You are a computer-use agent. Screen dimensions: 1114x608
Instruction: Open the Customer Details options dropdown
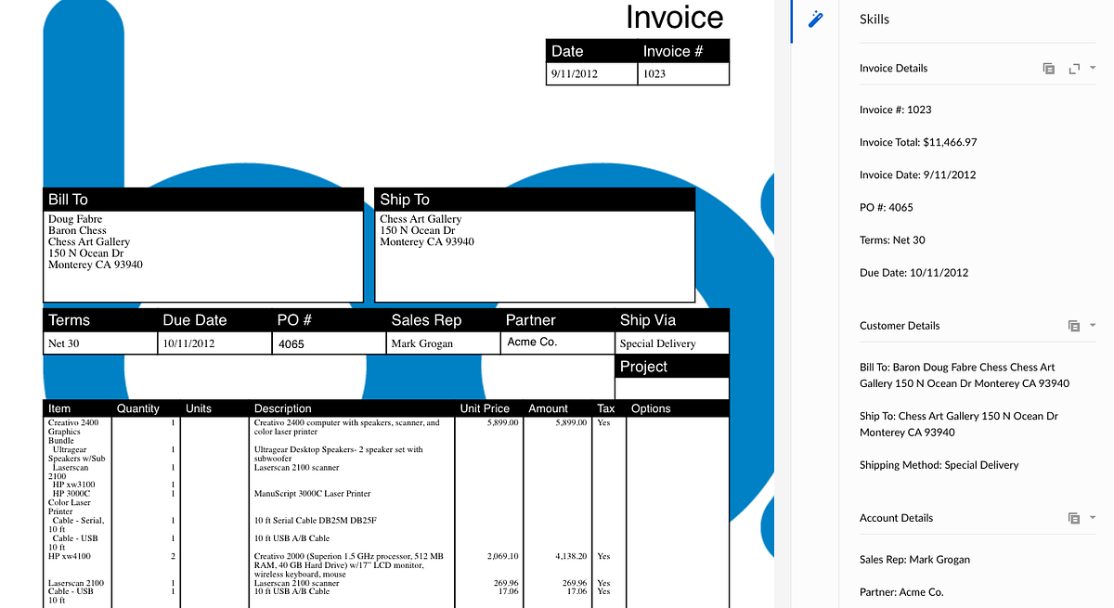pyautogui.click(x=1092, y=326)
